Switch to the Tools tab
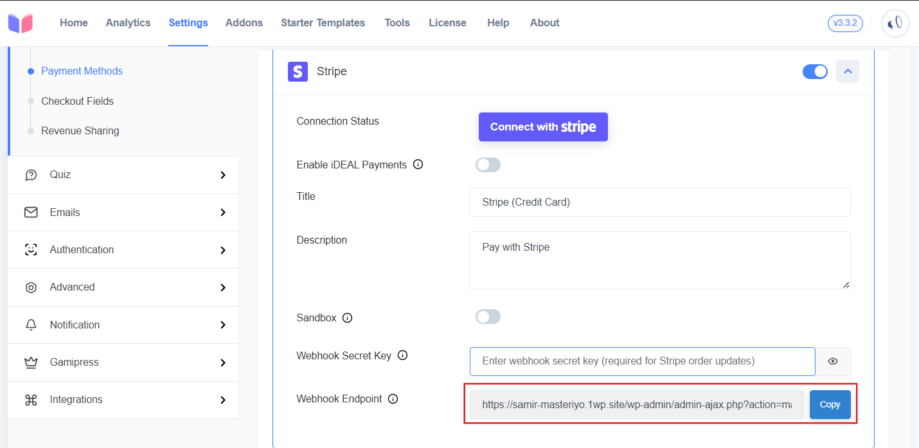This screenshot has height=448, width=919. (x=397, y=22)
